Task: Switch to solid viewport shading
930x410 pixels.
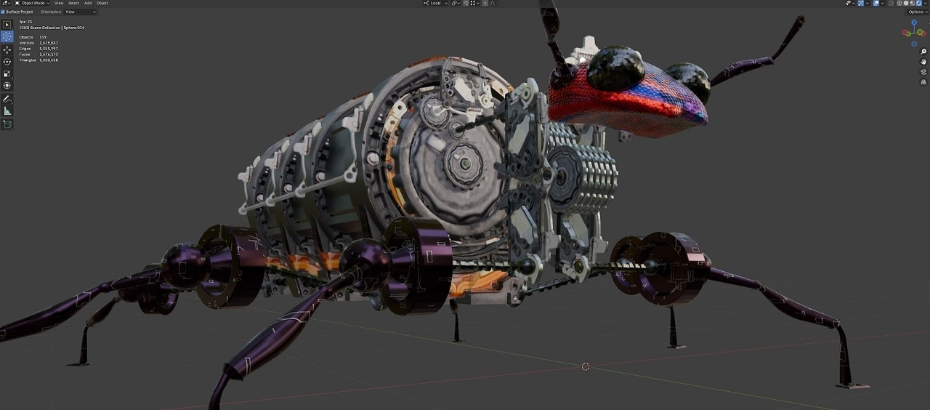Action: click(x=906, y=3)
